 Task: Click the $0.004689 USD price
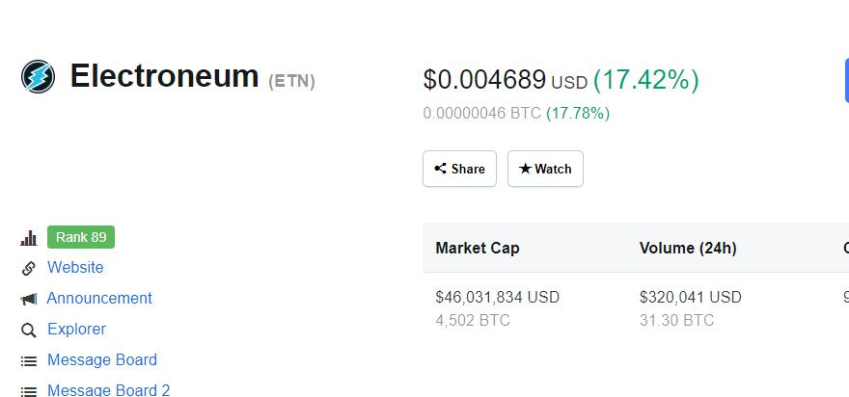point(484,80)
